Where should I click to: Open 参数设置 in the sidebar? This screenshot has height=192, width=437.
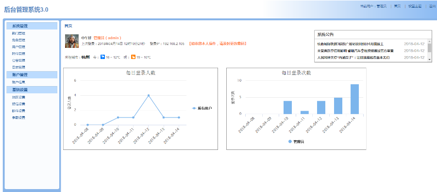click(x=18, y=118)
